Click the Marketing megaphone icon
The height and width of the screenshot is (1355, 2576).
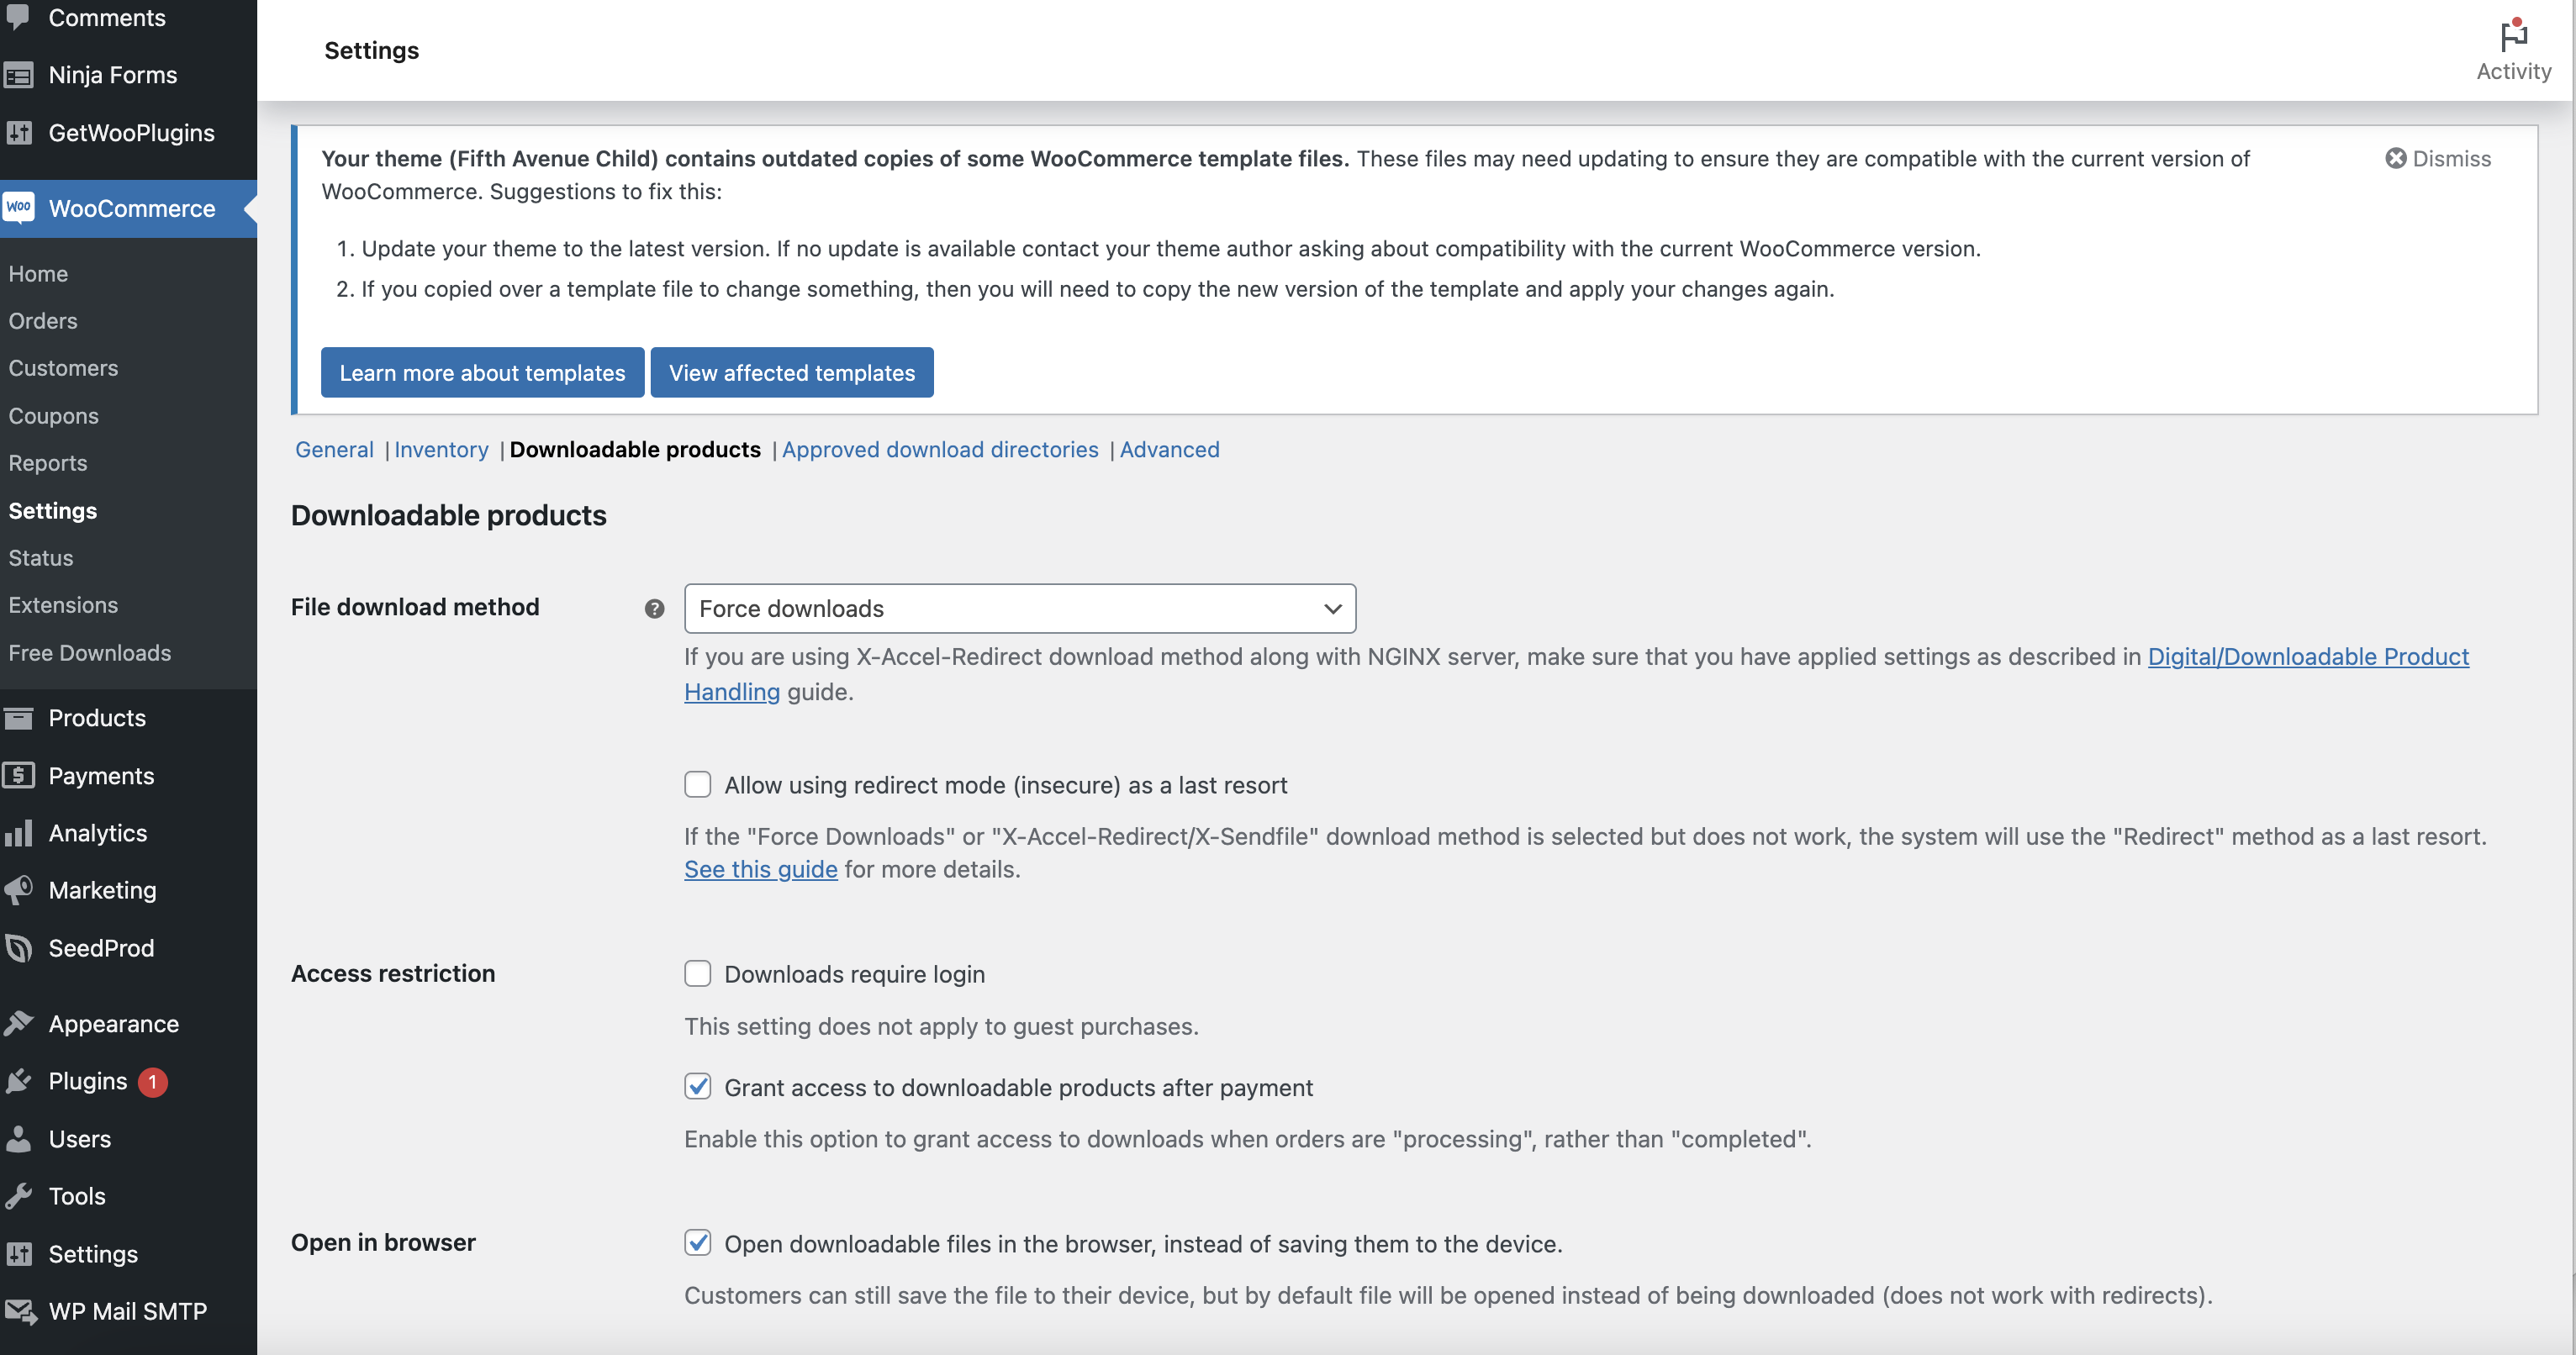(18, 890)
